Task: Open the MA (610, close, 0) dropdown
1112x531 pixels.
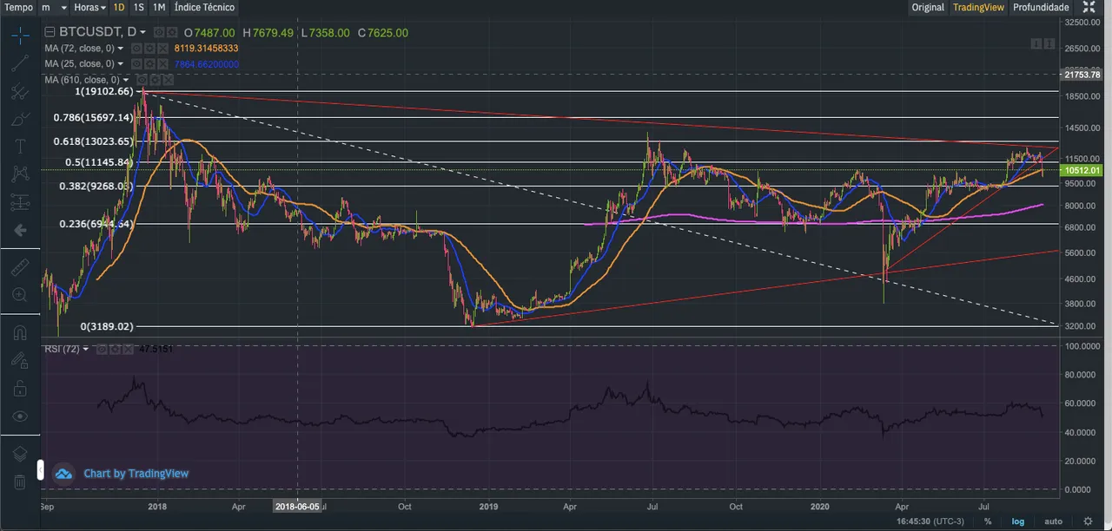Action: pyautogui.click(x=126, y=80)
